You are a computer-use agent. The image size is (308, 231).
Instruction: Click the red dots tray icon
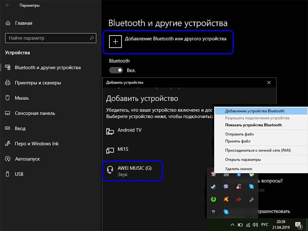[239, 199]
